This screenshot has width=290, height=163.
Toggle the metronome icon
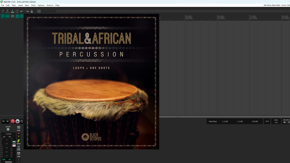click(32, 11)
